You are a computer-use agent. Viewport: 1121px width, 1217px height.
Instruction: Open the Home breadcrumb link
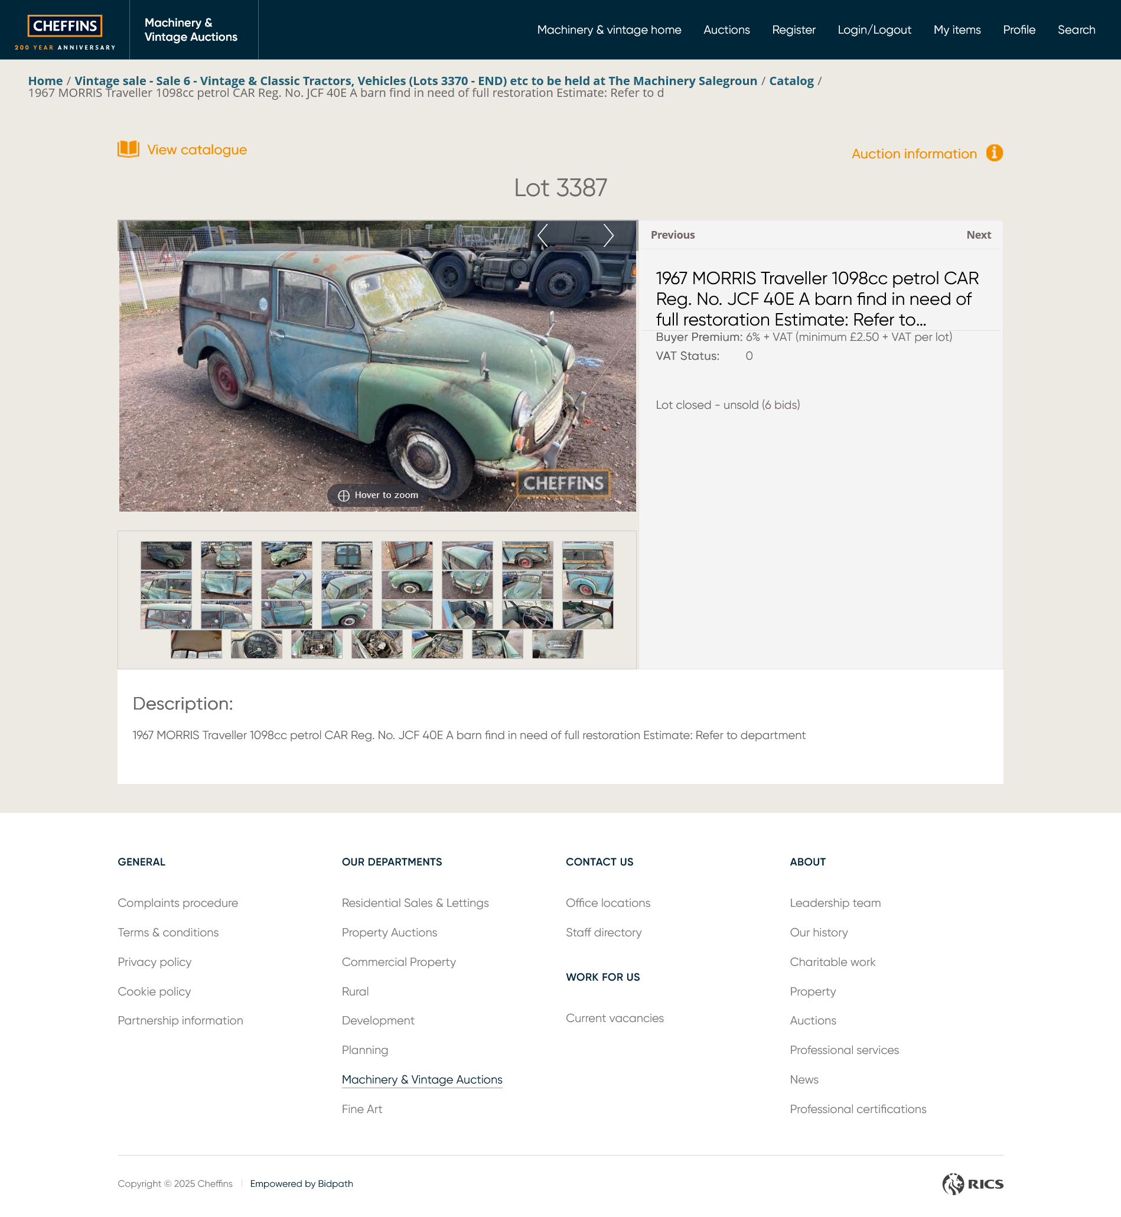point(45,81)
